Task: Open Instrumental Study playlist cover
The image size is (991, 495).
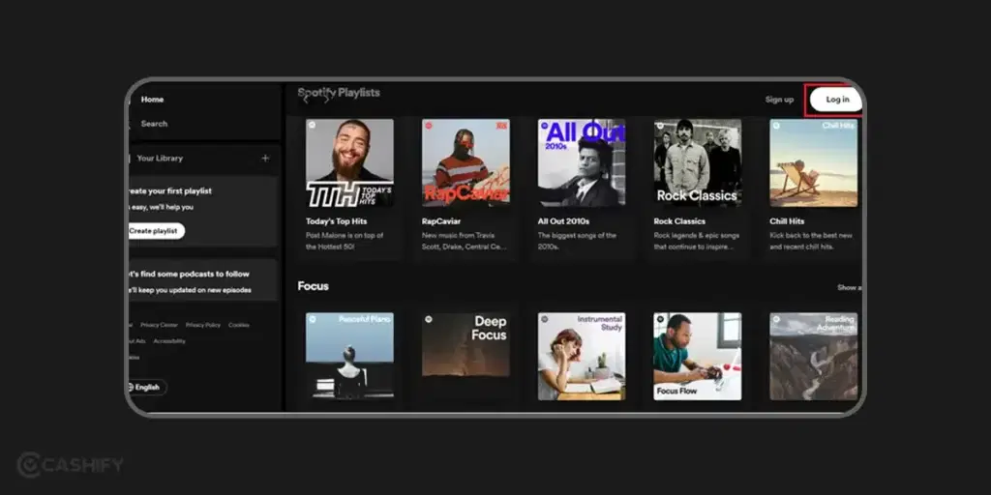Action: point(582,356)
